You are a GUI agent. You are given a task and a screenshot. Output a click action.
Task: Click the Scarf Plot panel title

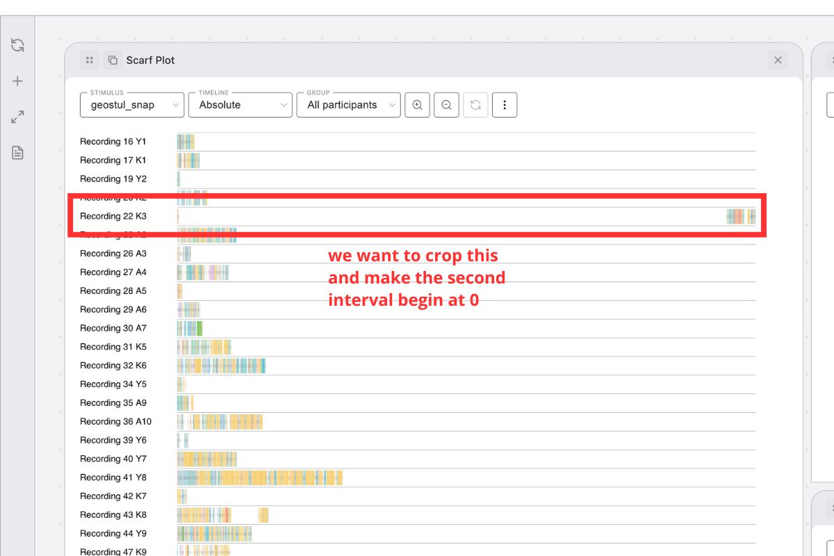149,60
